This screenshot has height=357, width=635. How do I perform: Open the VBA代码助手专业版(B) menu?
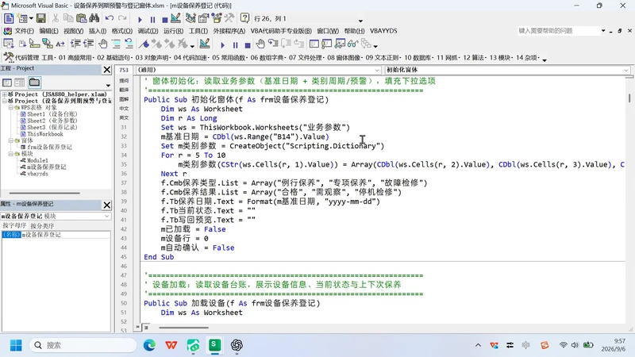pos(281,31)
